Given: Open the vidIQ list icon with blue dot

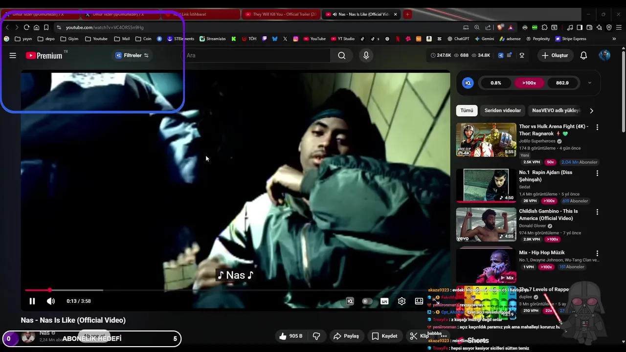Looking at the screenshot, I should (509, 55).
